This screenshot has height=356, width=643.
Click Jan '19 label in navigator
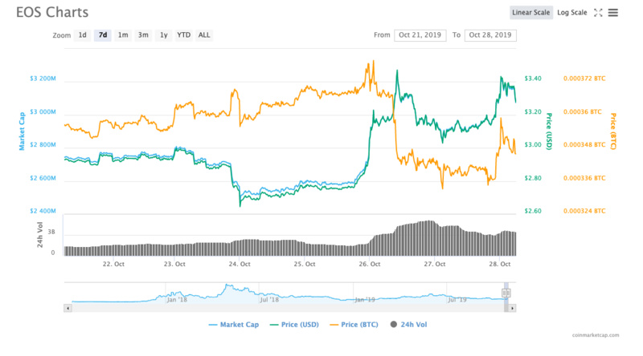click(x=365, y=300)
